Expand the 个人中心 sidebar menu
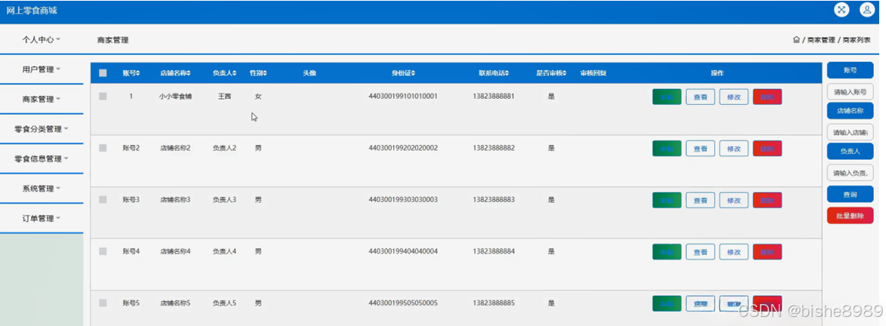886x326 pixels. pyautogui.click(x=42, y=39)
